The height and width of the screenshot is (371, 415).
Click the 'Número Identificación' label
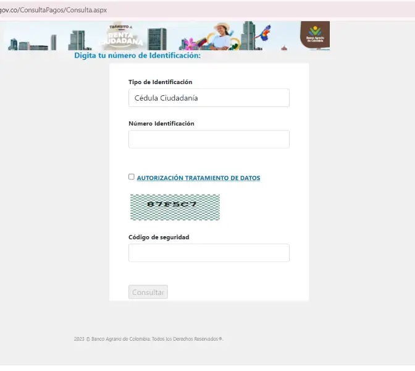161,124
